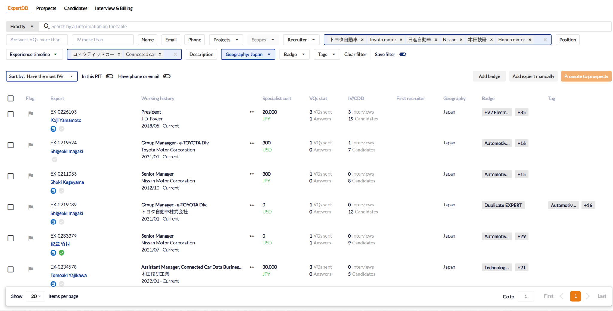The width and height of the screenshot is (613, 311).
Task: Flag expert Shoki Kageyama
Action: 31,176
